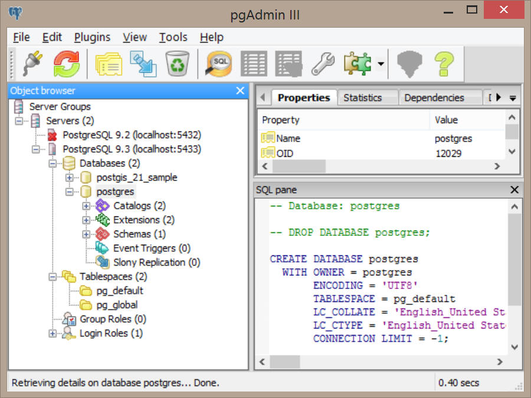
Task: Open the plugins dropdown arrow
Action: pyautogui.click(x=381, y=64)
